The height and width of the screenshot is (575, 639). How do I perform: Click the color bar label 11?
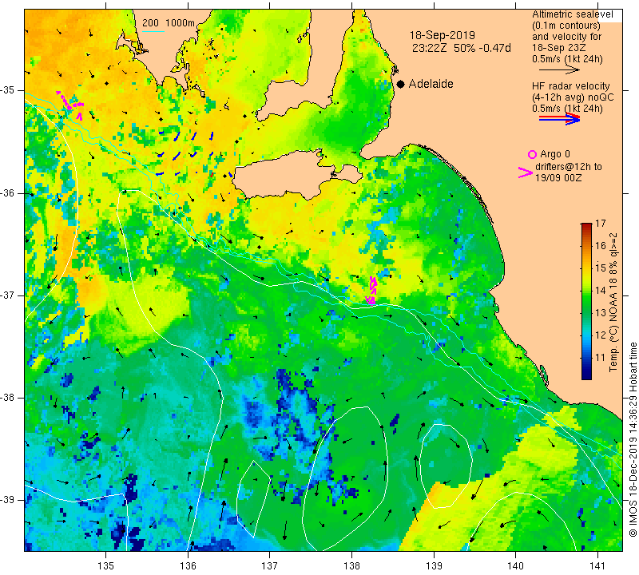point(601,358)
